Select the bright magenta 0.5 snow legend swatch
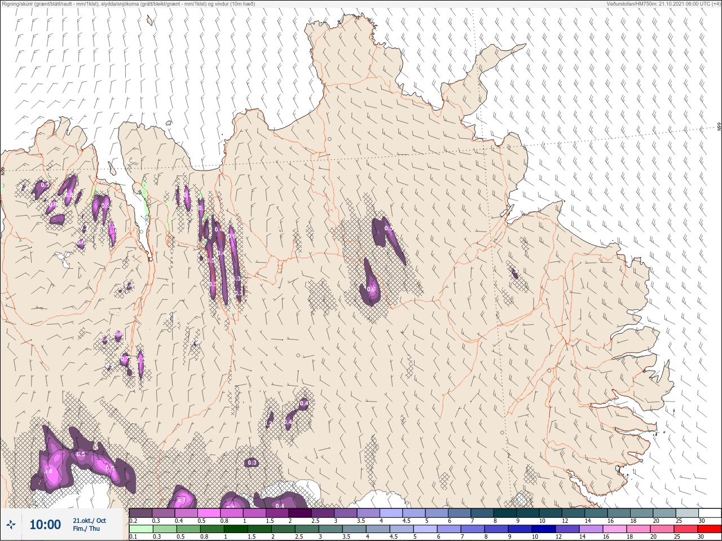 209,513
